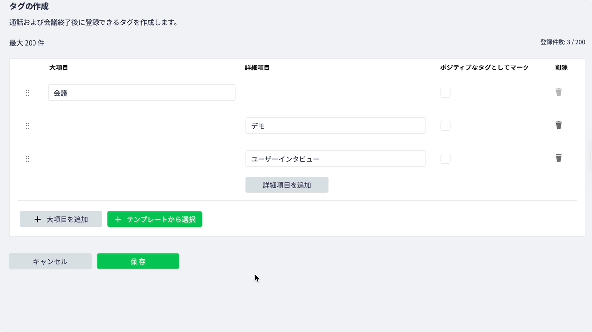
Task: Delete the デモ detail item
Action: pyautogui.click(x=559, y=125)
